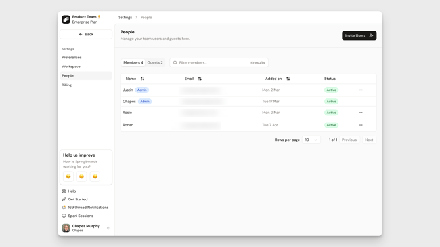Click the Active status for Ronan
The width and height of the screenshot is (440, 247).
[x=331, y=125]
